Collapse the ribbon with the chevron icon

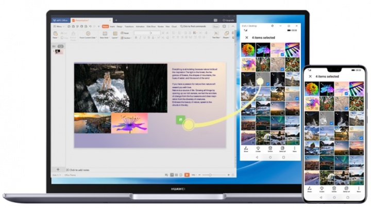point(233,26)
